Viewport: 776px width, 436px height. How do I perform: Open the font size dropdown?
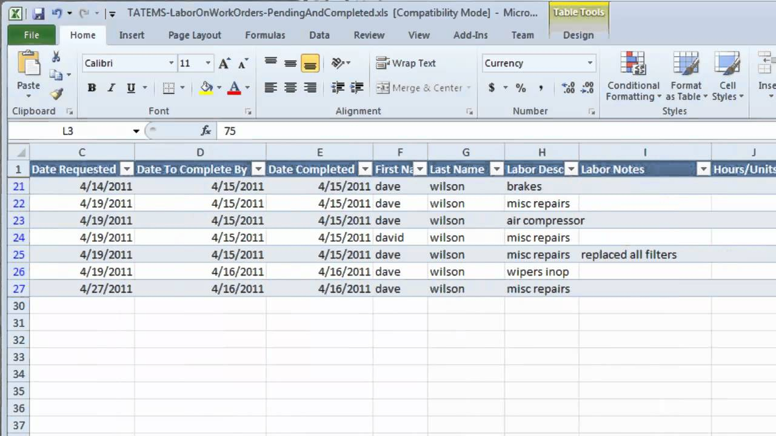[207, 63]
